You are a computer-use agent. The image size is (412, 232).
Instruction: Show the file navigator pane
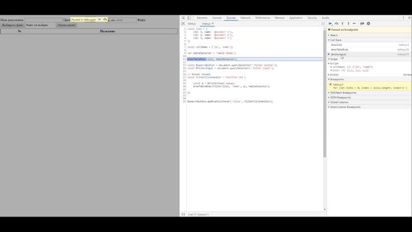[183, 24]
